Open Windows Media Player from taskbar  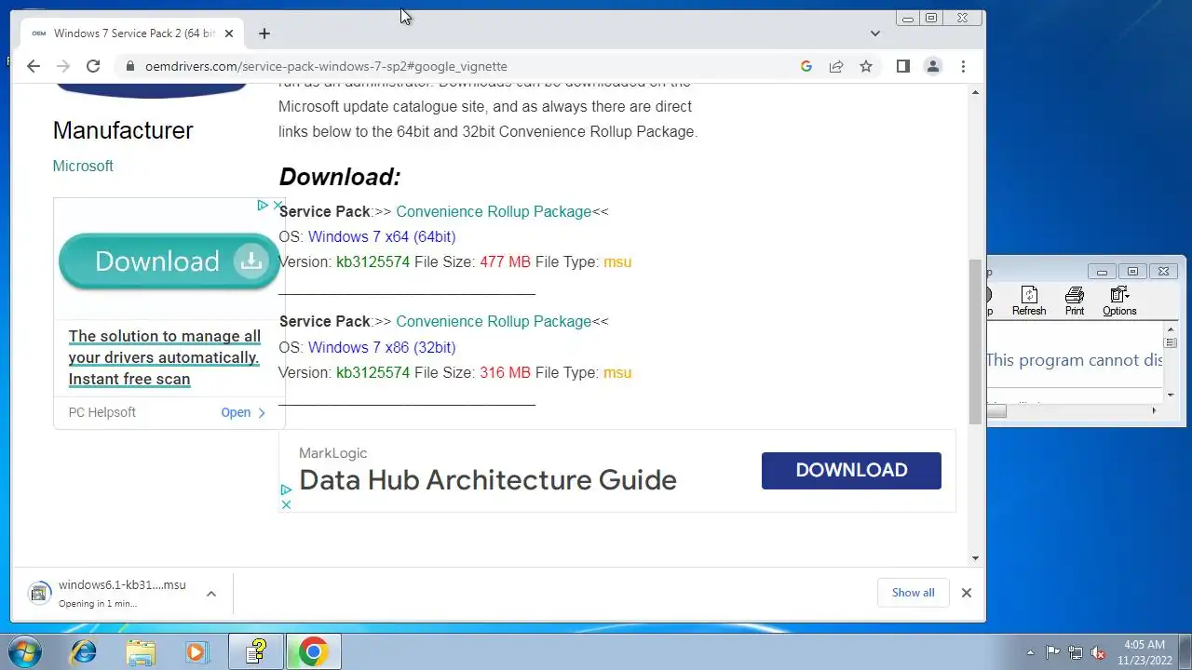[x=197, y=652]
